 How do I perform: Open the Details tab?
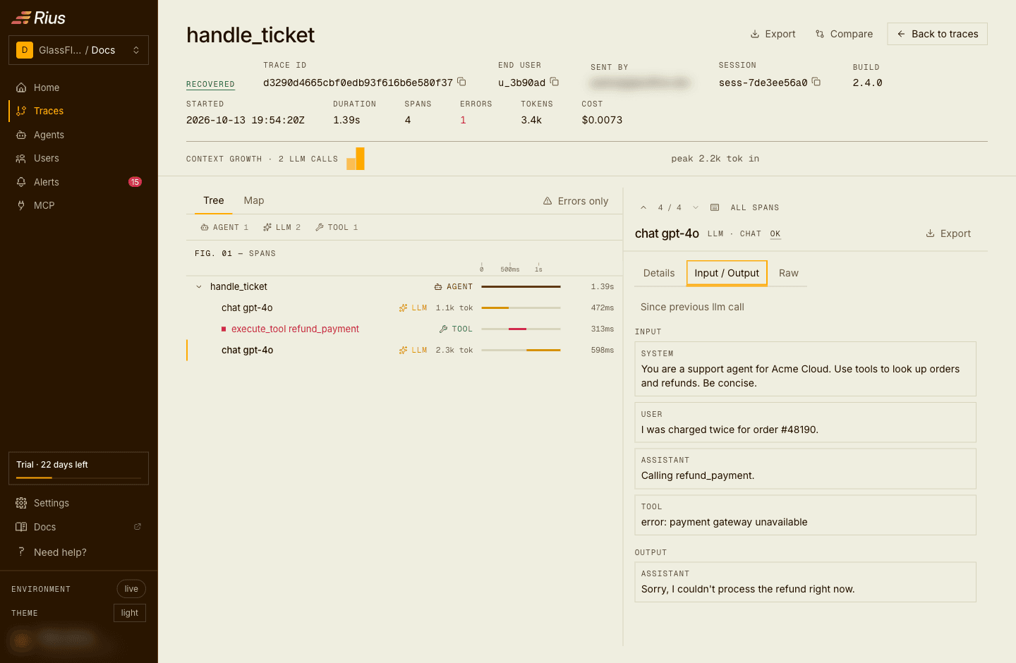(659, 273)
